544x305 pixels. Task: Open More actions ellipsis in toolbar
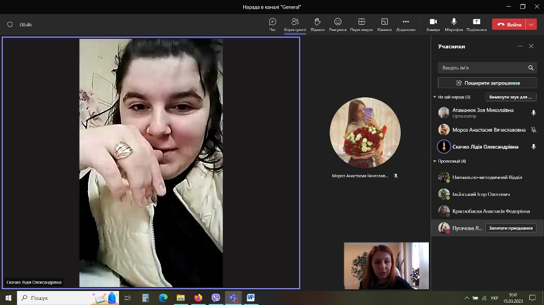(406, 25)
